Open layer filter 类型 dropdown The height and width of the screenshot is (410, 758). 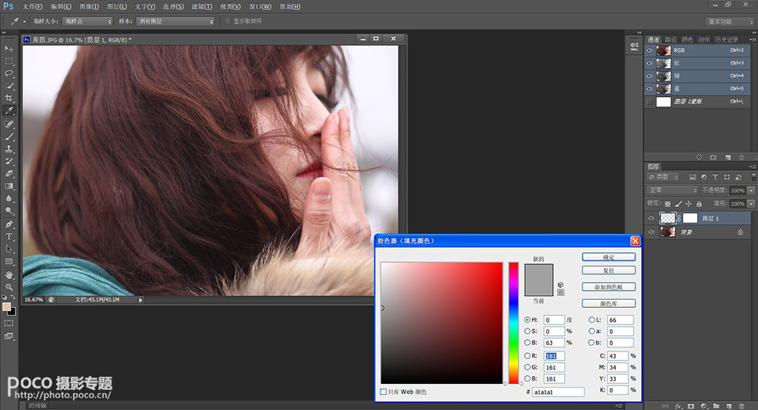663,177
